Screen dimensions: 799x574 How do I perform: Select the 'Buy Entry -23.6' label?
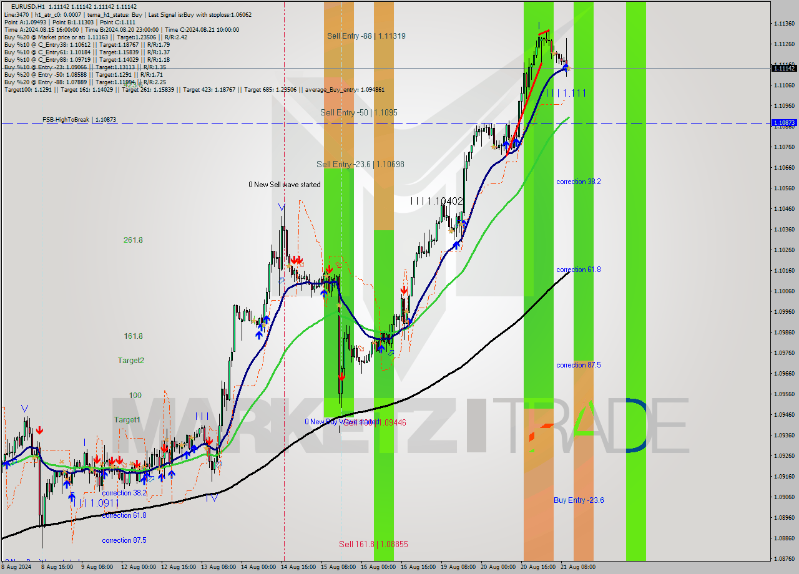579,500
